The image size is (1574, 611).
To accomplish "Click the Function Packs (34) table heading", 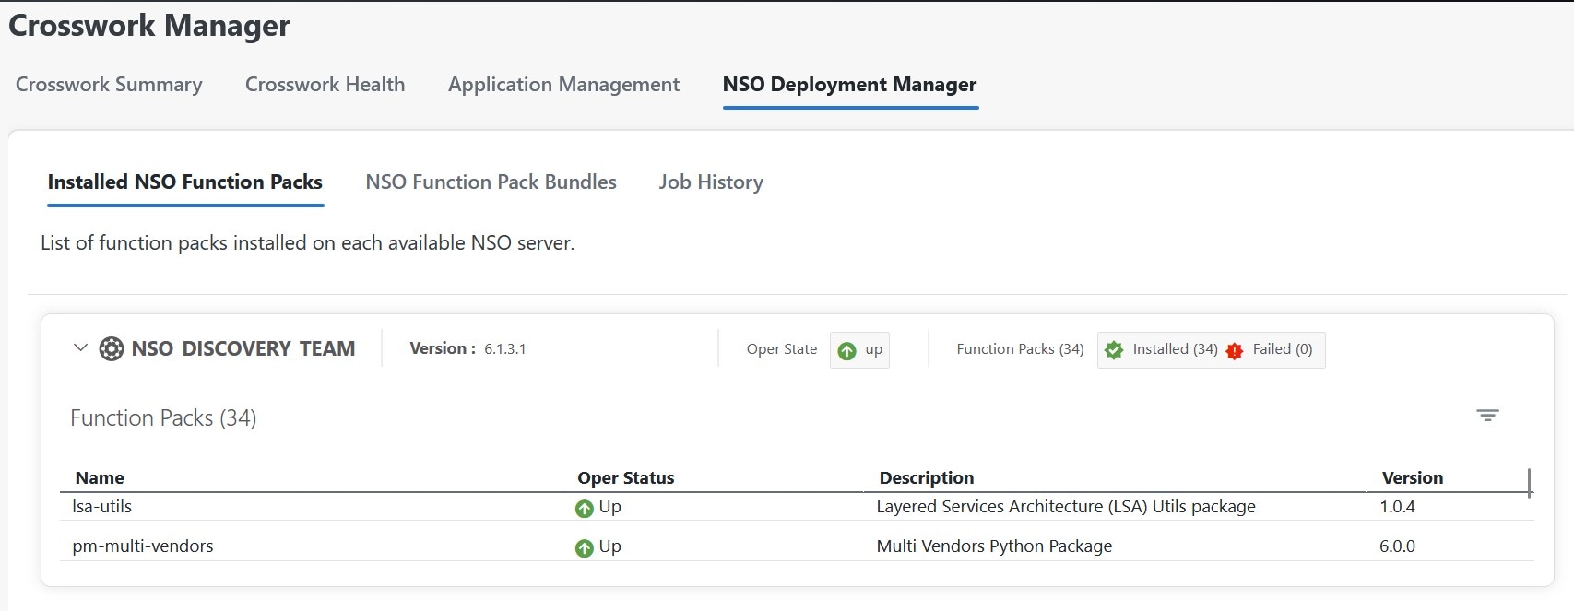I will 163,417.
